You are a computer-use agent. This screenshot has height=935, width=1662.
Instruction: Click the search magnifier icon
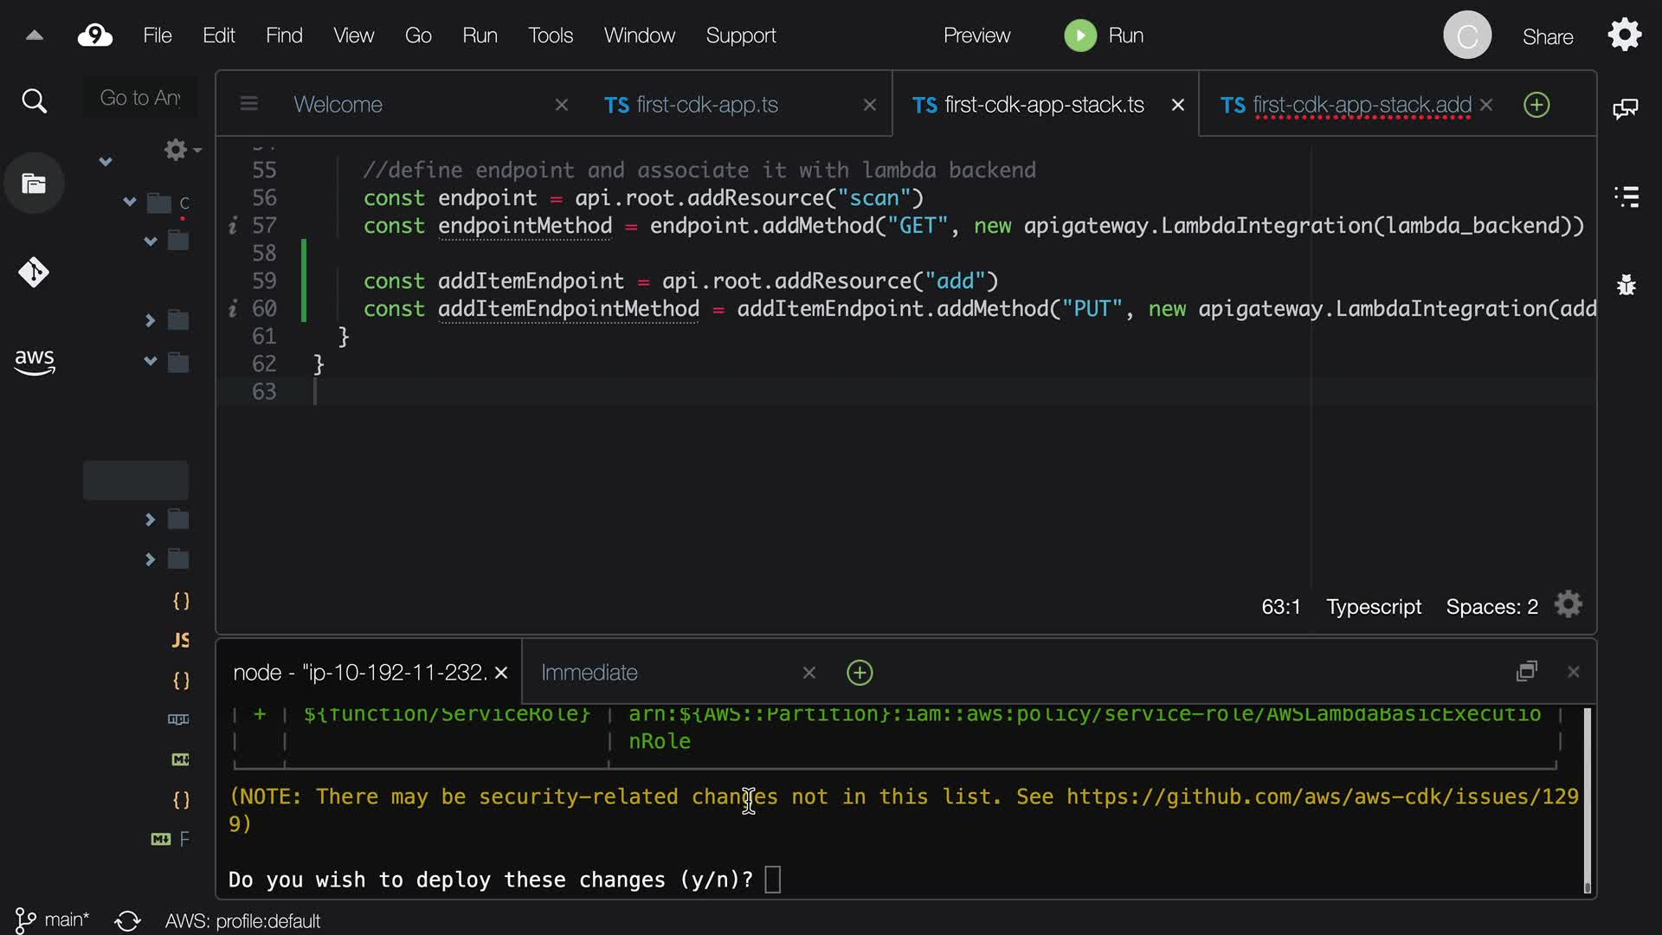point(34,101)
